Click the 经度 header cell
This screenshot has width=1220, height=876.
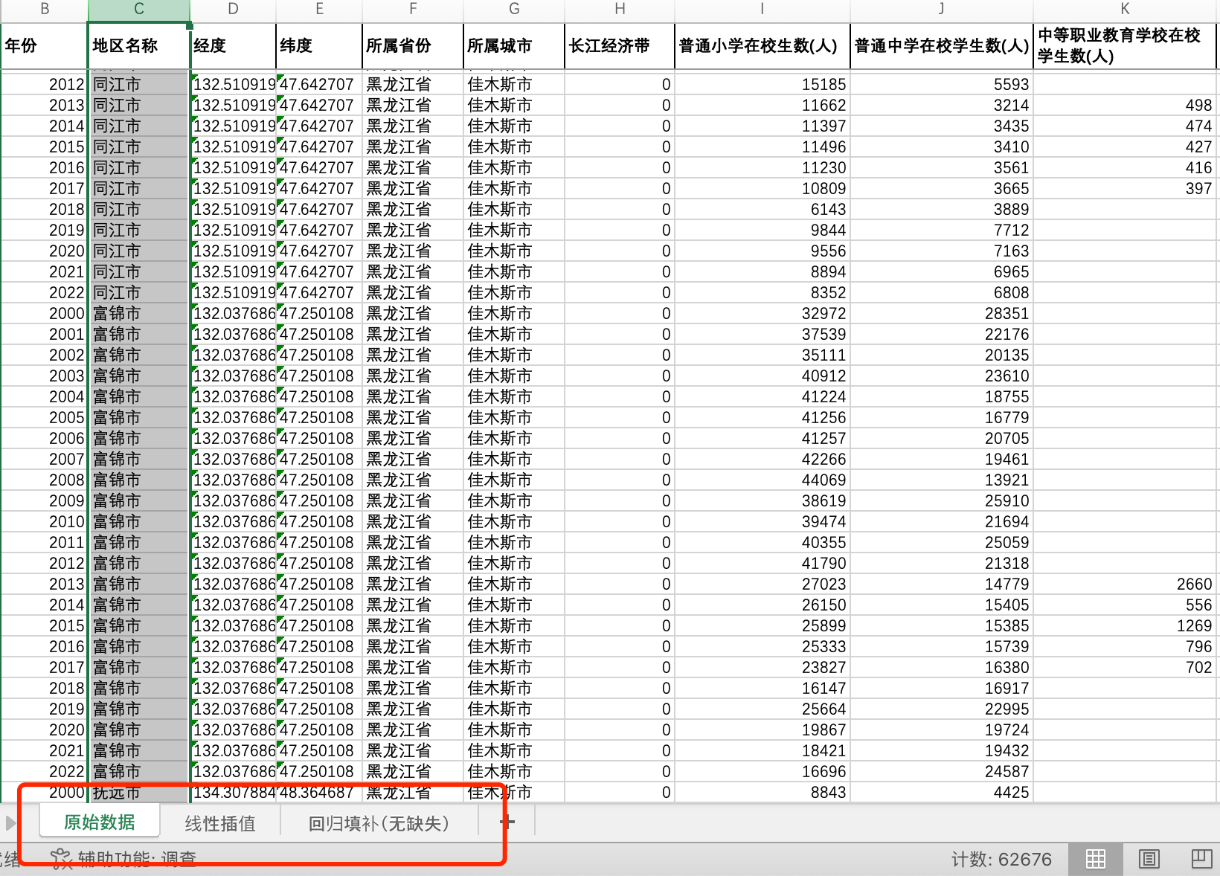(x=233, y=46)
